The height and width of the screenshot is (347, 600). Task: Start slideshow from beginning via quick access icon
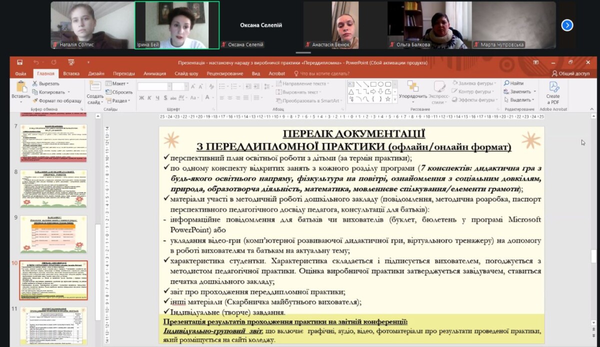click(x=71, y=62)
